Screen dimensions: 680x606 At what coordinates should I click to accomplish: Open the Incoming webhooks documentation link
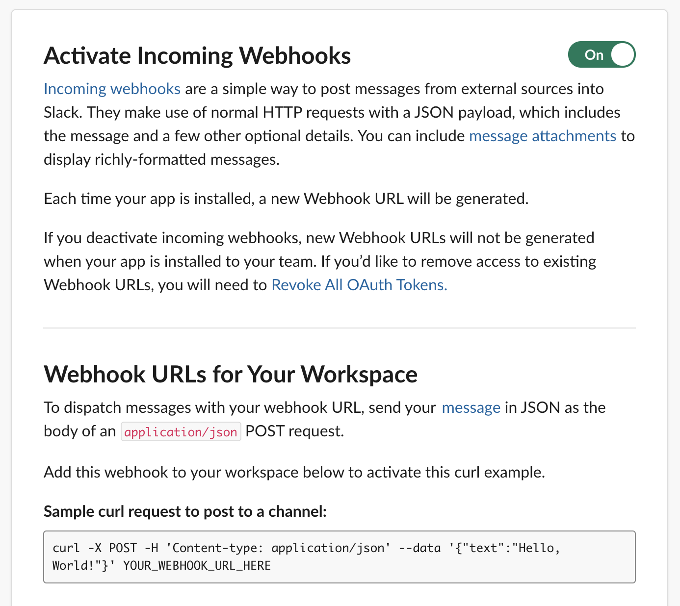[112, 89]
